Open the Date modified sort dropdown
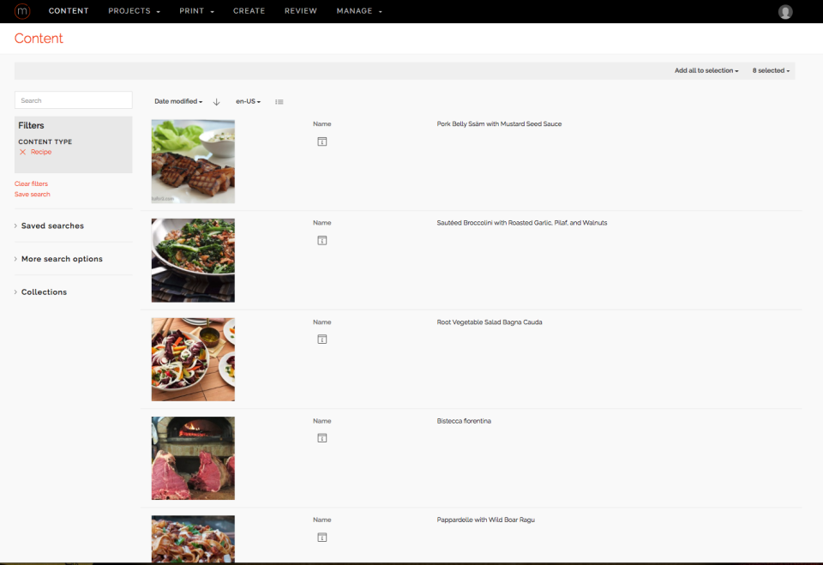Viewport: 823px width, 565px height. [178, 101]
